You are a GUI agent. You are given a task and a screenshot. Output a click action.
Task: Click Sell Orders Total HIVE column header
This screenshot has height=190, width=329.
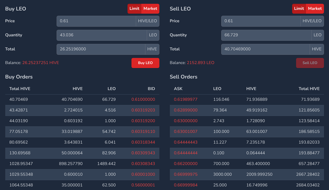click(x=309, y=89)
